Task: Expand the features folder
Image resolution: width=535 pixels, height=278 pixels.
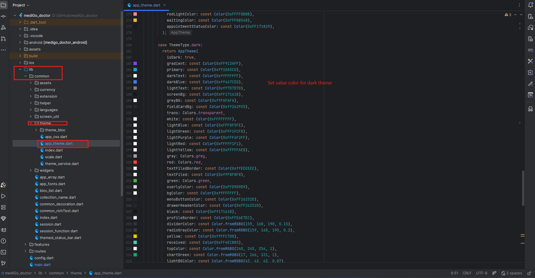Action: (x=26, y=244)
